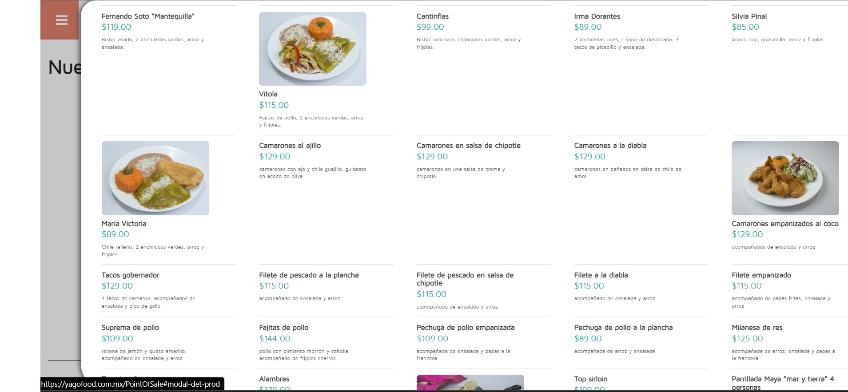
Task: Click the Top sirloin product name
Action: click(x=590, y=379)
